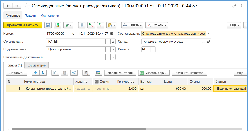248x132 pixels.
Task: Go back with the left arrow button
Action: coord(8,6)
